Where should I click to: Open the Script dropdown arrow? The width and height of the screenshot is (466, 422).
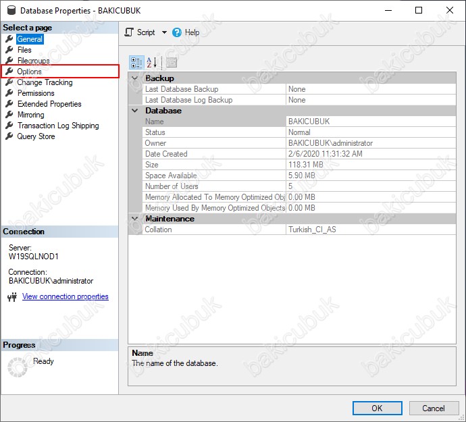[x=164, y=32]
